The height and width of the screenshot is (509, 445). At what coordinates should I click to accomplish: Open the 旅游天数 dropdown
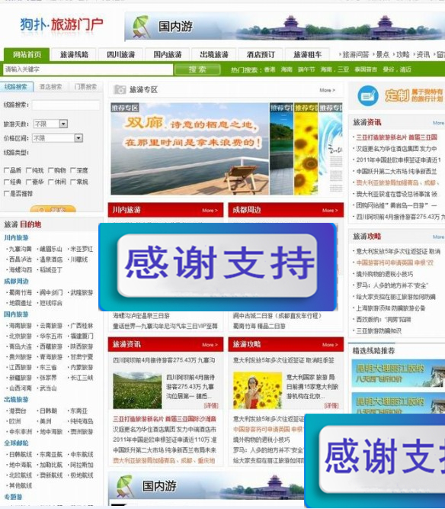pos(50,124)
